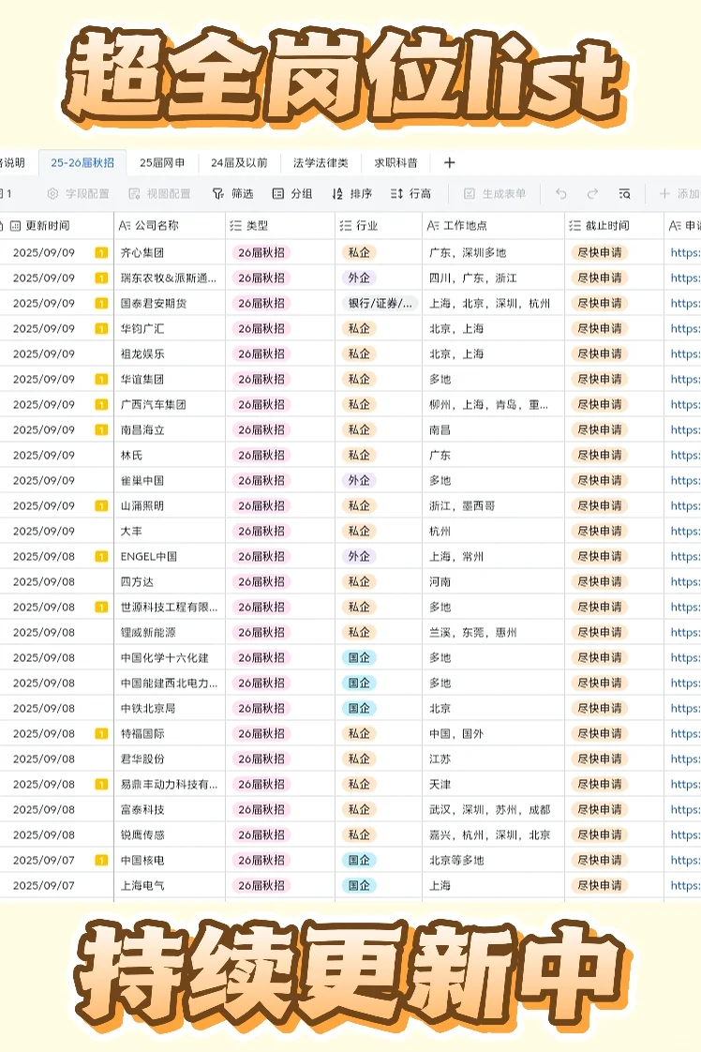The height and width of the screenshot is (1052, 701).
Task: Click the 更新时间 column header
Action: click(56, 225)
